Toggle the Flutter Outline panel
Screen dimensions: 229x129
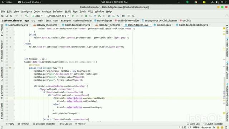227,70
